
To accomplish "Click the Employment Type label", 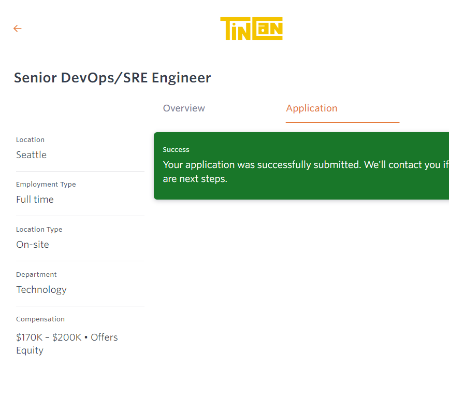I will click(46, 185).
